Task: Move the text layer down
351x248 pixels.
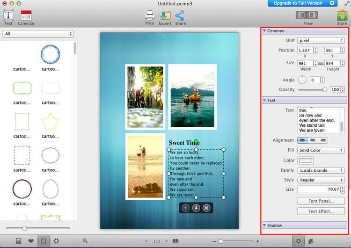Action: (x=196, y=208)
